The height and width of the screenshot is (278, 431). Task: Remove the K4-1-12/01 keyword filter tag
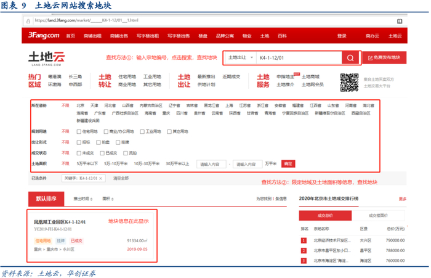tap(101, 178)
